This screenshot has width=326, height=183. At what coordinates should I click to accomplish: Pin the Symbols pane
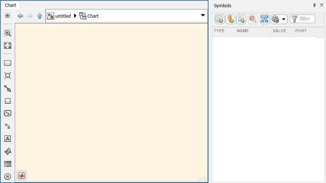click(x=314, y=5)
